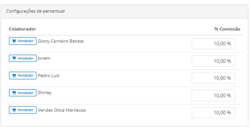Click the cart icon in Shirley's row
The width and height of the screenshot is (251, 134).
pyautogui.click(x=14, y=93)
